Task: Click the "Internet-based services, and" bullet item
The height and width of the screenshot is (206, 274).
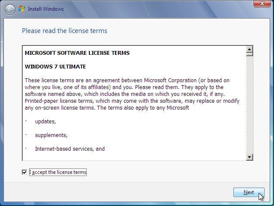Action: (x=70, y=149)
